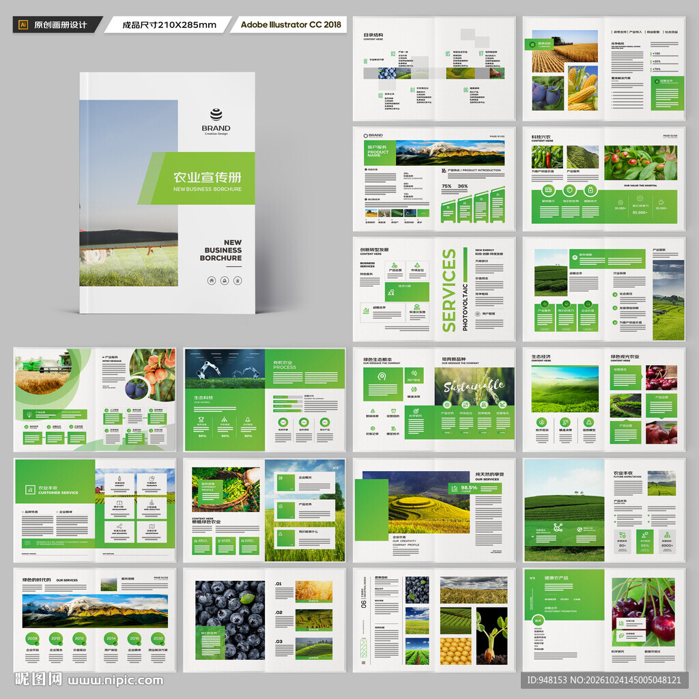The height and width of the screenshot is (699, 699).
Task: Click the 2016 year circle
Action: 134,638
